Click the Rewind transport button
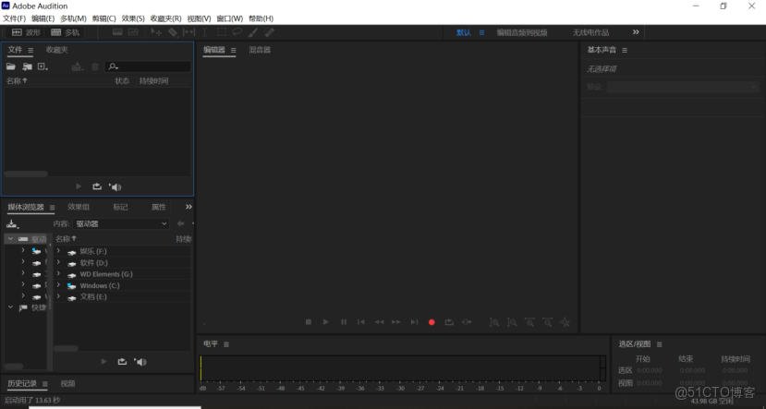This screenshot has width=766, height=409. point(379,322)
